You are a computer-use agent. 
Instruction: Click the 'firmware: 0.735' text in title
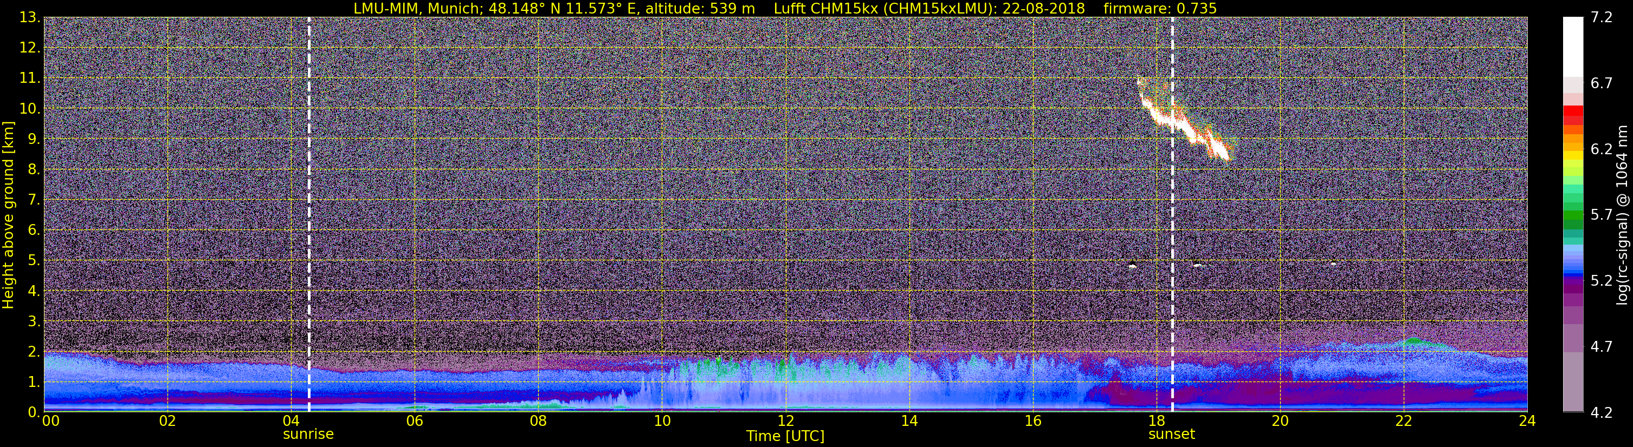1160,8
